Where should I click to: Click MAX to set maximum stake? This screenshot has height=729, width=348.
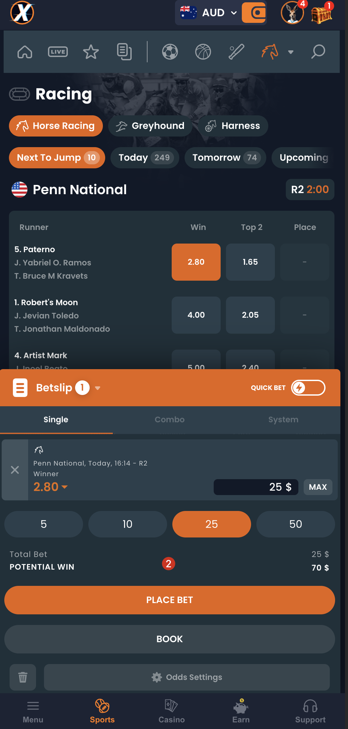pos(318,487)
